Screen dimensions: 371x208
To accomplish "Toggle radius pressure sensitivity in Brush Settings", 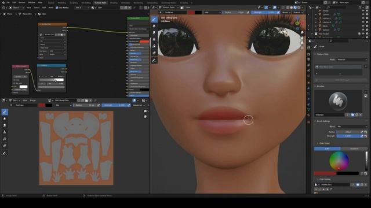I will pos(362,132).
